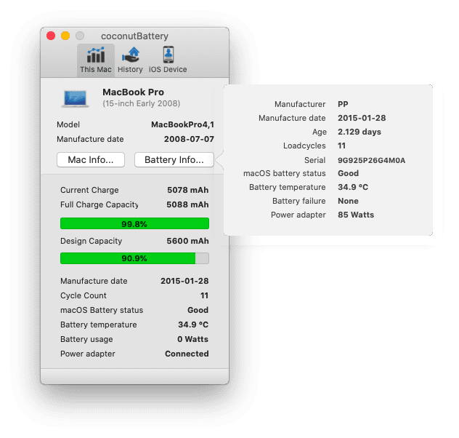Close the coconutBattery window with red button
Screen dimensions: 459x438
[51, 36]
